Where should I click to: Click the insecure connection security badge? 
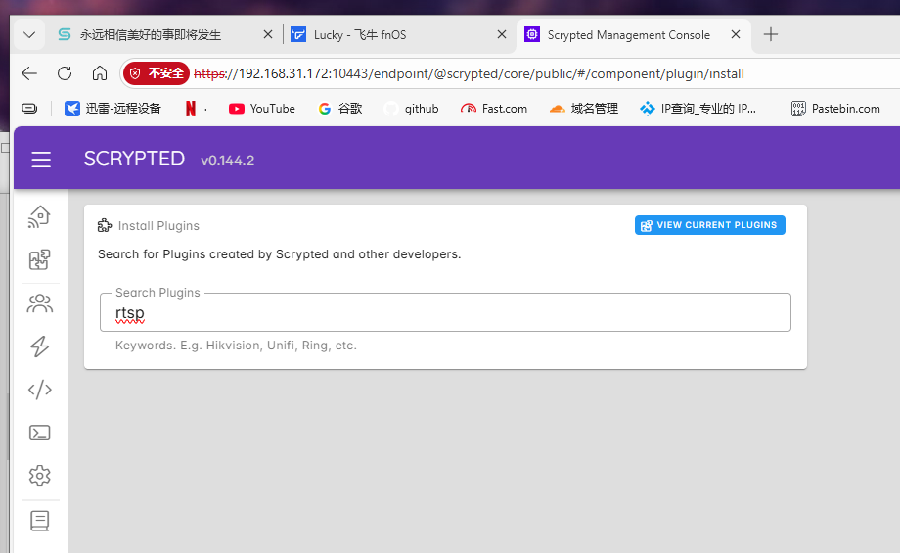(x=157, y=73)
